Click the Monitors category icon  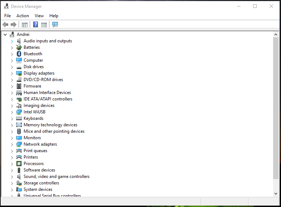point(19,138)
